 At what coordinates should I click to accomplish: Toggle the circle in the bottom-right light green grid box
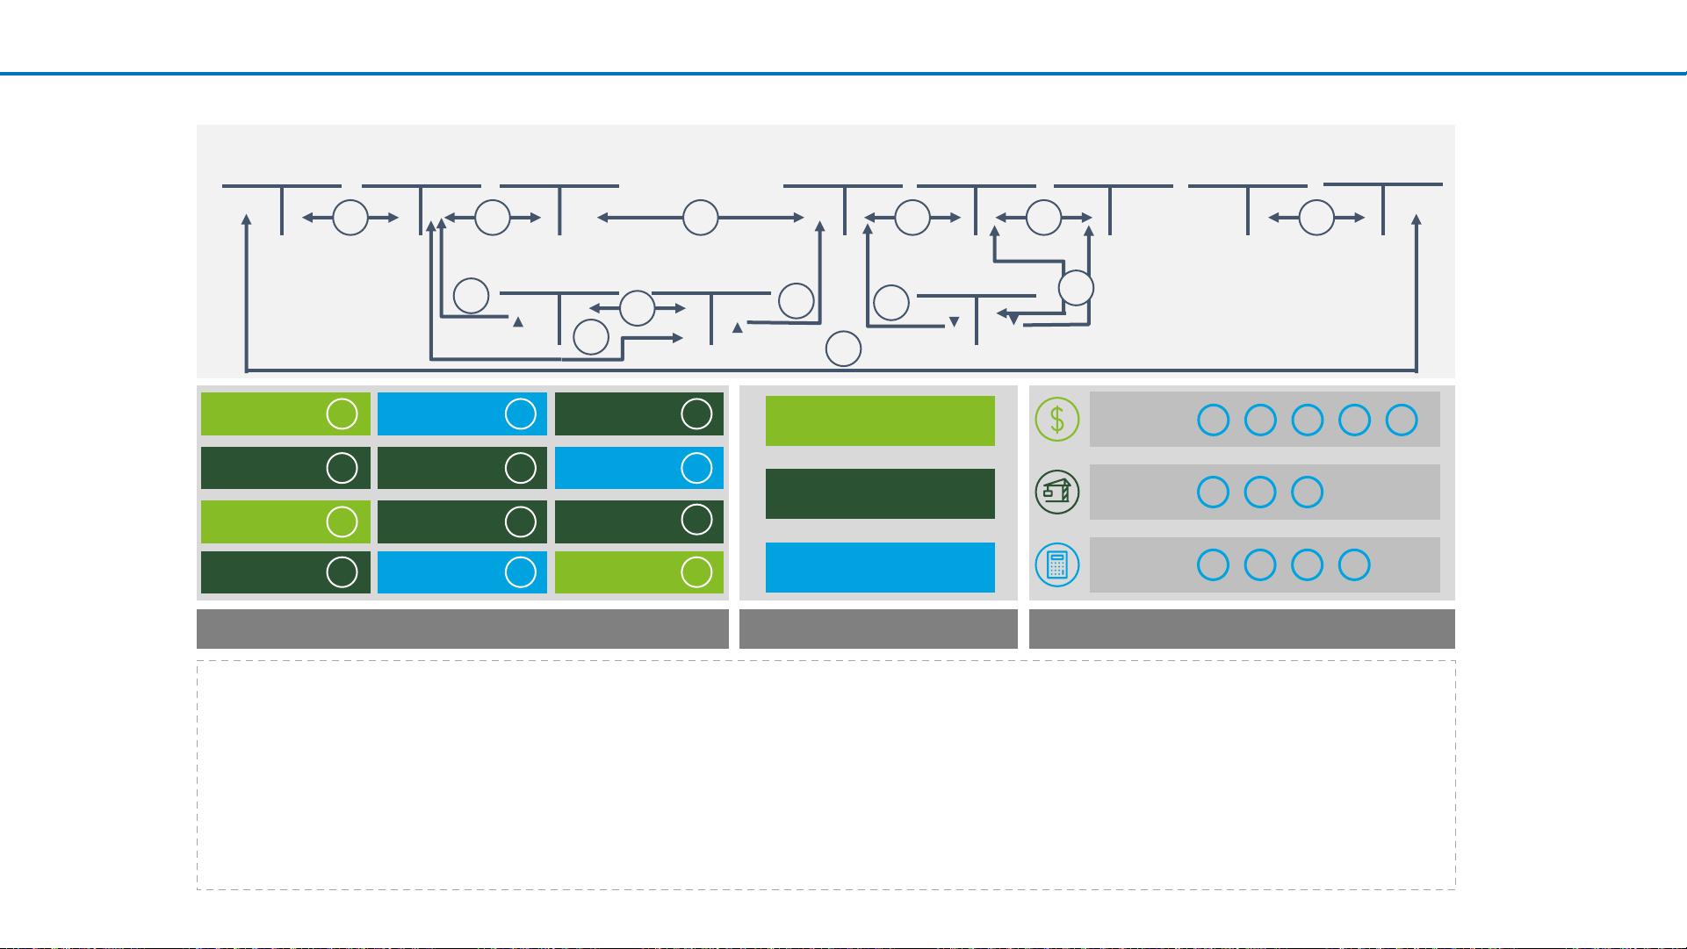(696, 572)
